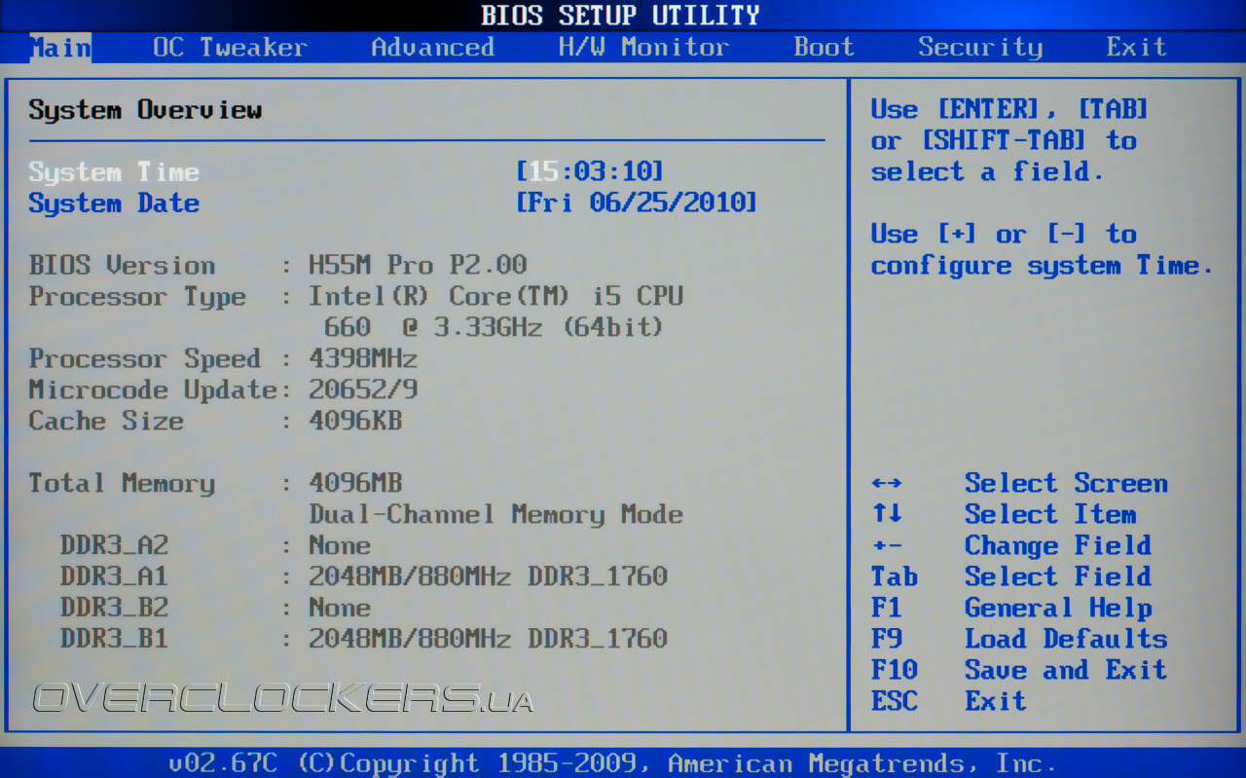This screenshot has width=1246, height=778.
Task: Click the F1 key label
Action: click(x=887, y=609)
